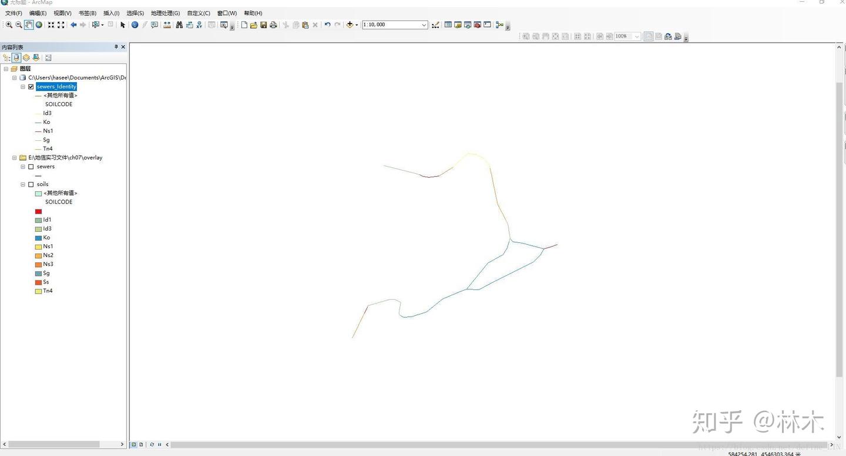Switch to Data View button

tap(134, 445)
